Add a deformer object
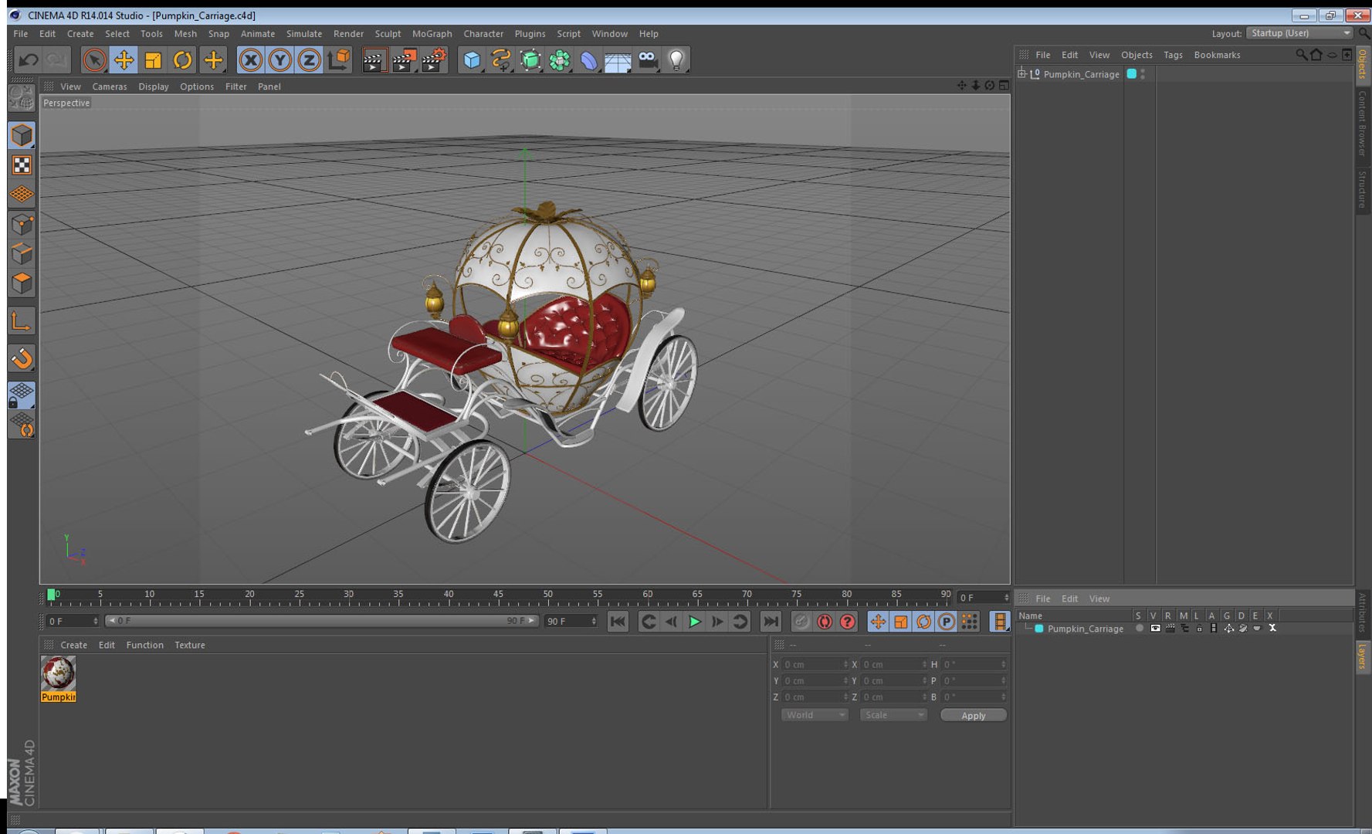 pos(589,59)
